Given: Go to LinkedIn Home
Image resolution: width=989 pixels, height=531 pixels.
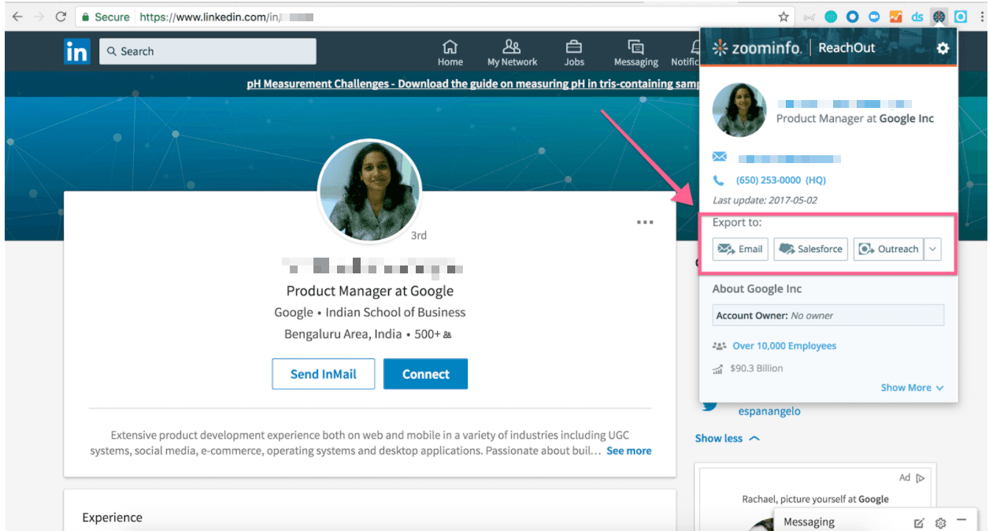Looking at the screenshot, I should pos(450,53).
